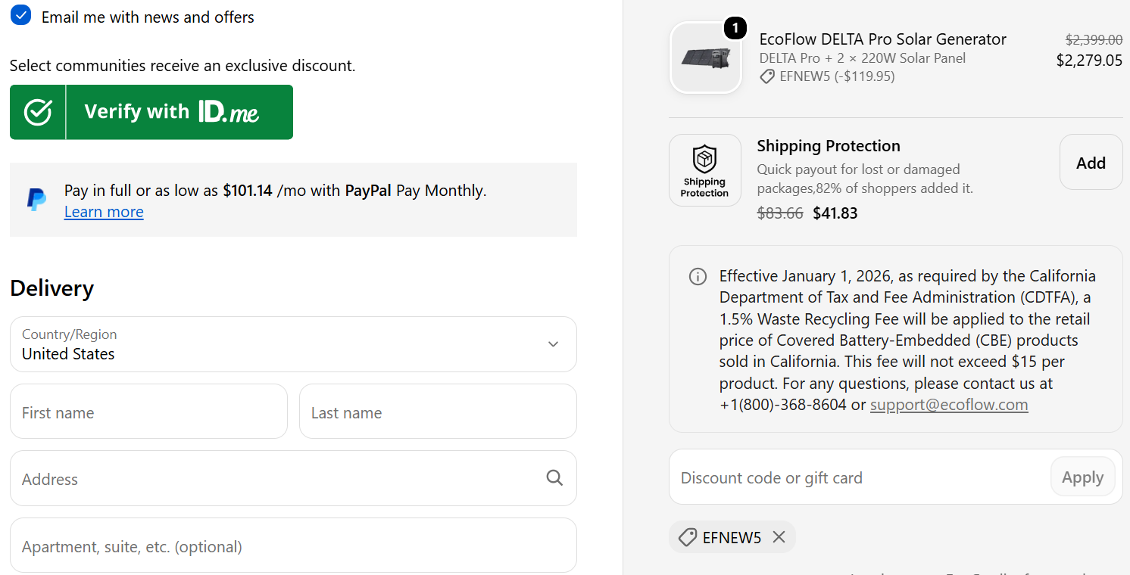Viewport: 1130px width, 575px height.
Task: Open the PayPal Learn more link
Action: click(x=104, y=212)
